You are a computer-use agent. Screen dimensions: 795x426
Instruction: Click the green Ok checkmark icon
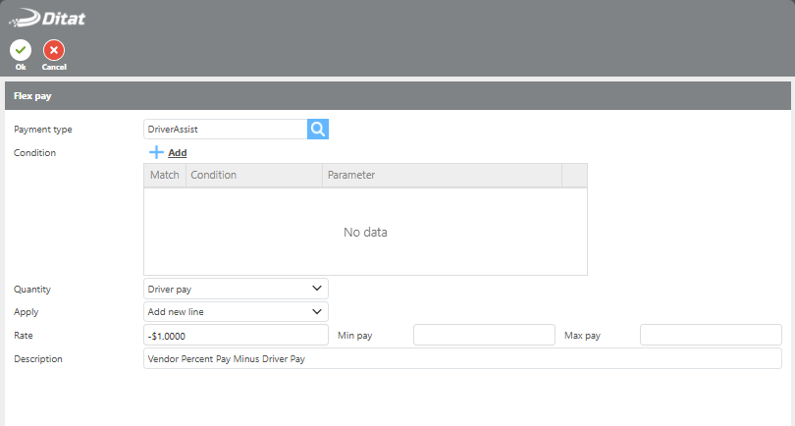point(20,50)
